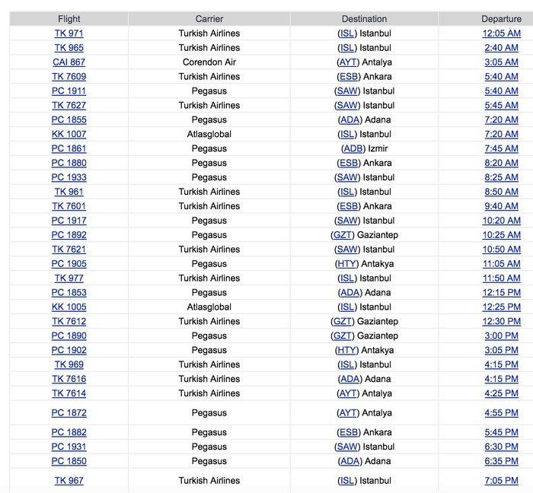Open flight PC 1911 details
Screen dimensions: 533x493
pyautogui.click(x=69, y=91)
